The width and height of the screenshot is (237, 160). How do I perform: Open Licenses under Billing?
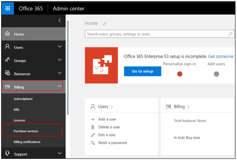(x=19, y=120)
